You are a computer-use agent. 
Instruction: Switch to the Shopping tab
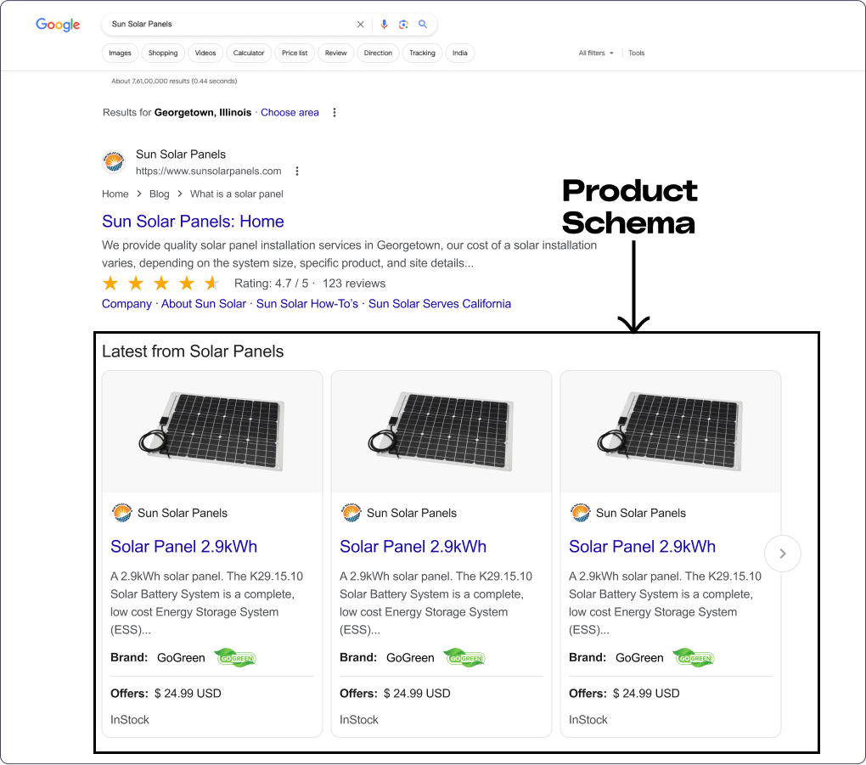click(x=163, y=53)
